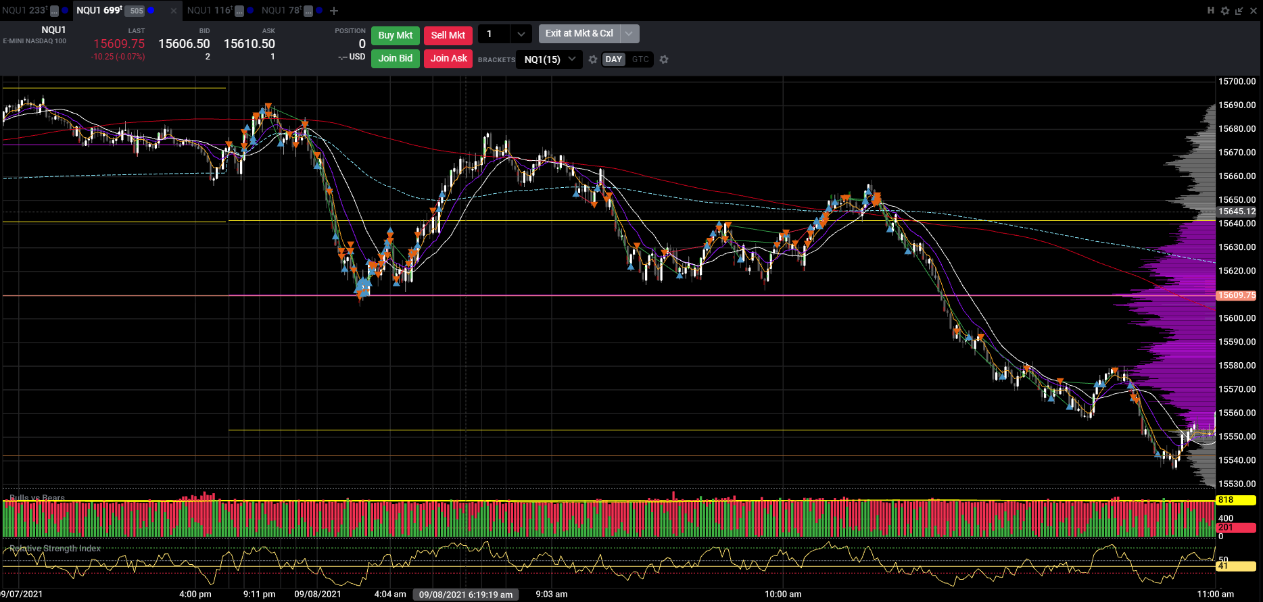Click the -10.25 (-0.07%) change text
This screenshot has width=1263, height=602.
pyautogui.click(x=118, y=57)
